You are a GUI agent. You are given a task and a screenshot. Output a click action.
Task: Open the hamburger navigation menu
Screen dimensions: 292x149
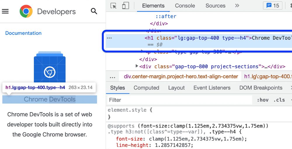click(x=5, y=11)
